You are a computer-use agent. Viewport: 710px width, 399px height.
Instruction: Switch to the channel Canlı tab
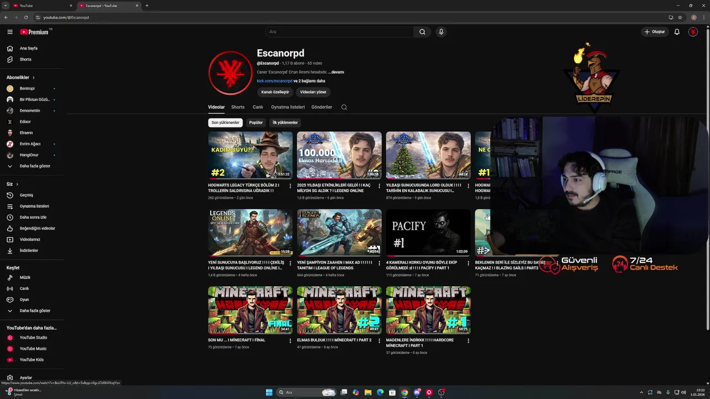coord(258,107)
